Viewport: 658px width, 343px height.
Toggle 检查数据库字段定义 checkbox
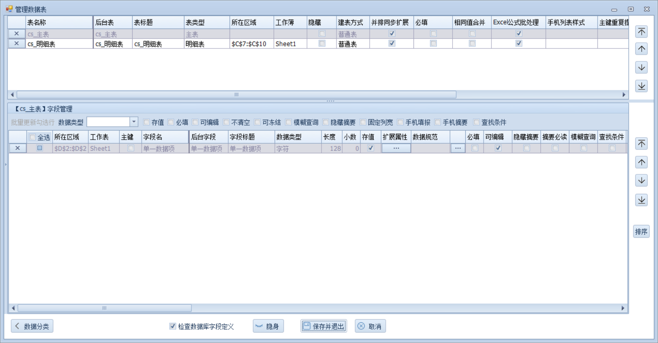[x=173, y=326]
